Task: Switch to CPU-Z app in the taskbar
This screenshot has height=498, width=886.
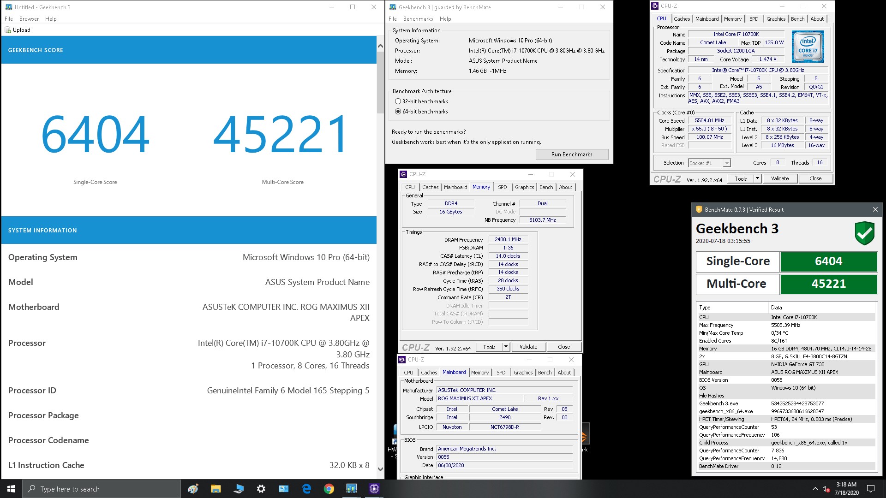Action: 374,489
